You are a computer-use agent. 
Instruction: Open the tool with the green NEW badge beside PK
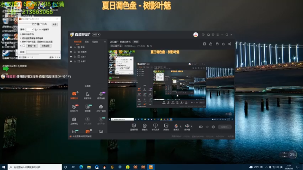[x=88, y=108]
